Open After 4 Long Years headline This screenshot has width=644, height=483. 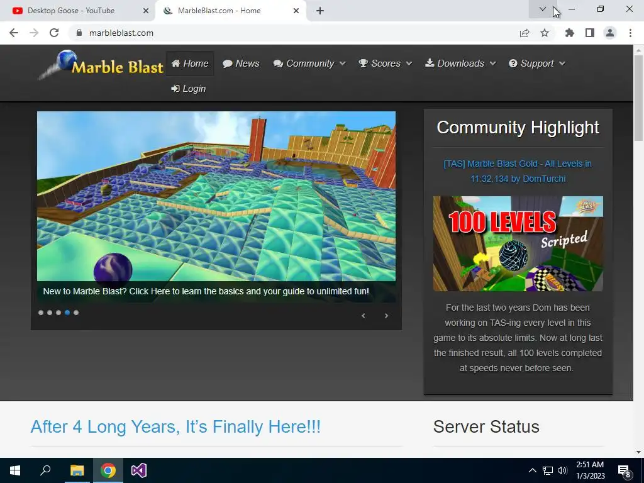(x=175, y=426)
